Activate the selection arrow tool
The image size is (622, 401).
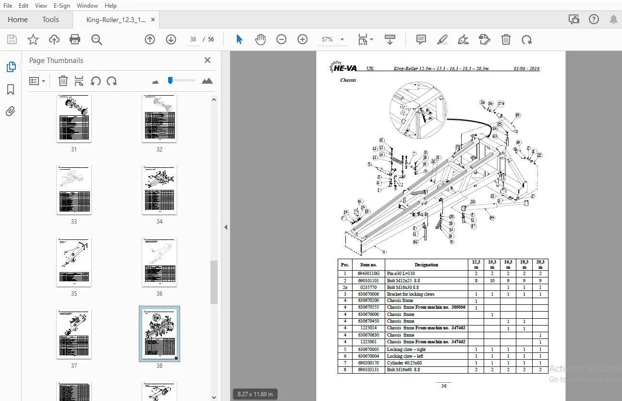pyautogui.click(x=239, y=39)
